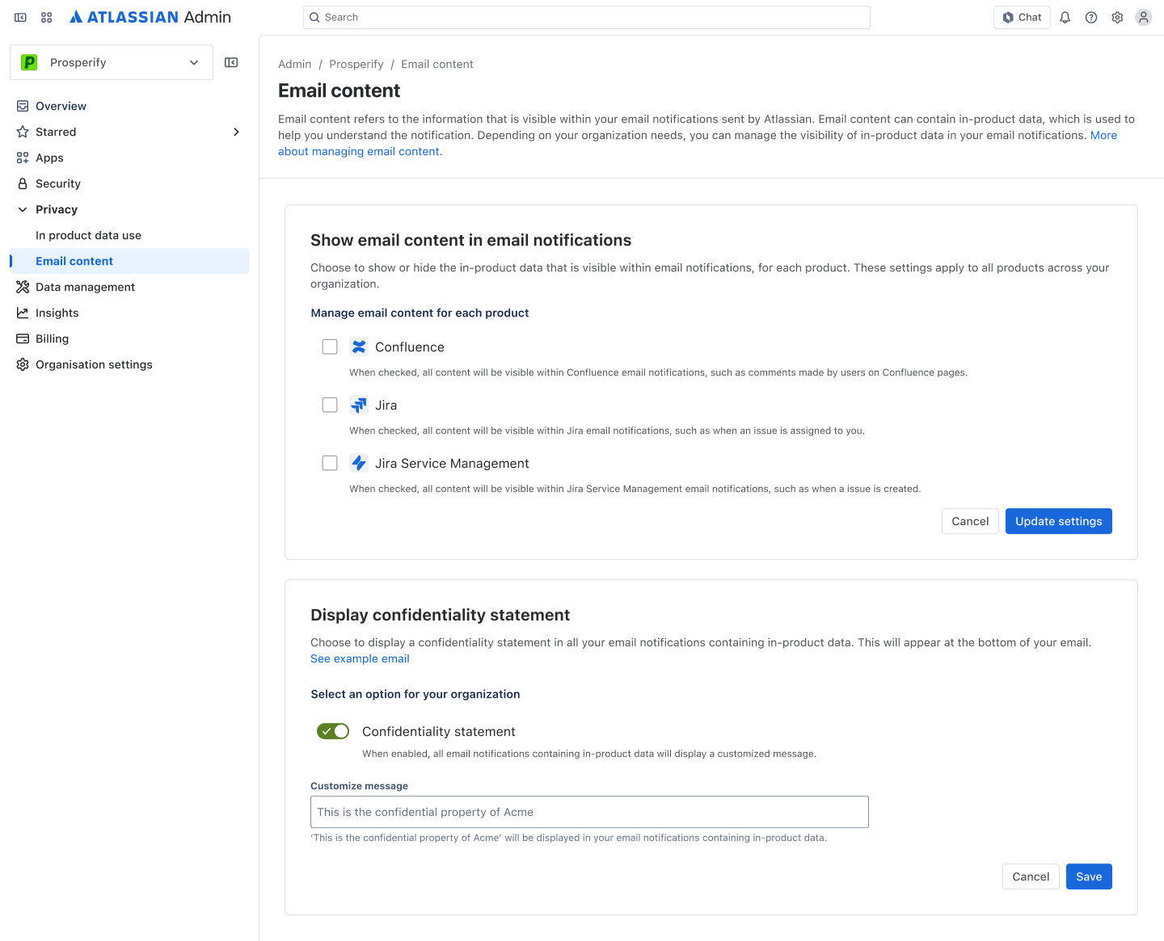Click Email content breadcrumb
1164x941 pixels.
[x=437, y=64]
